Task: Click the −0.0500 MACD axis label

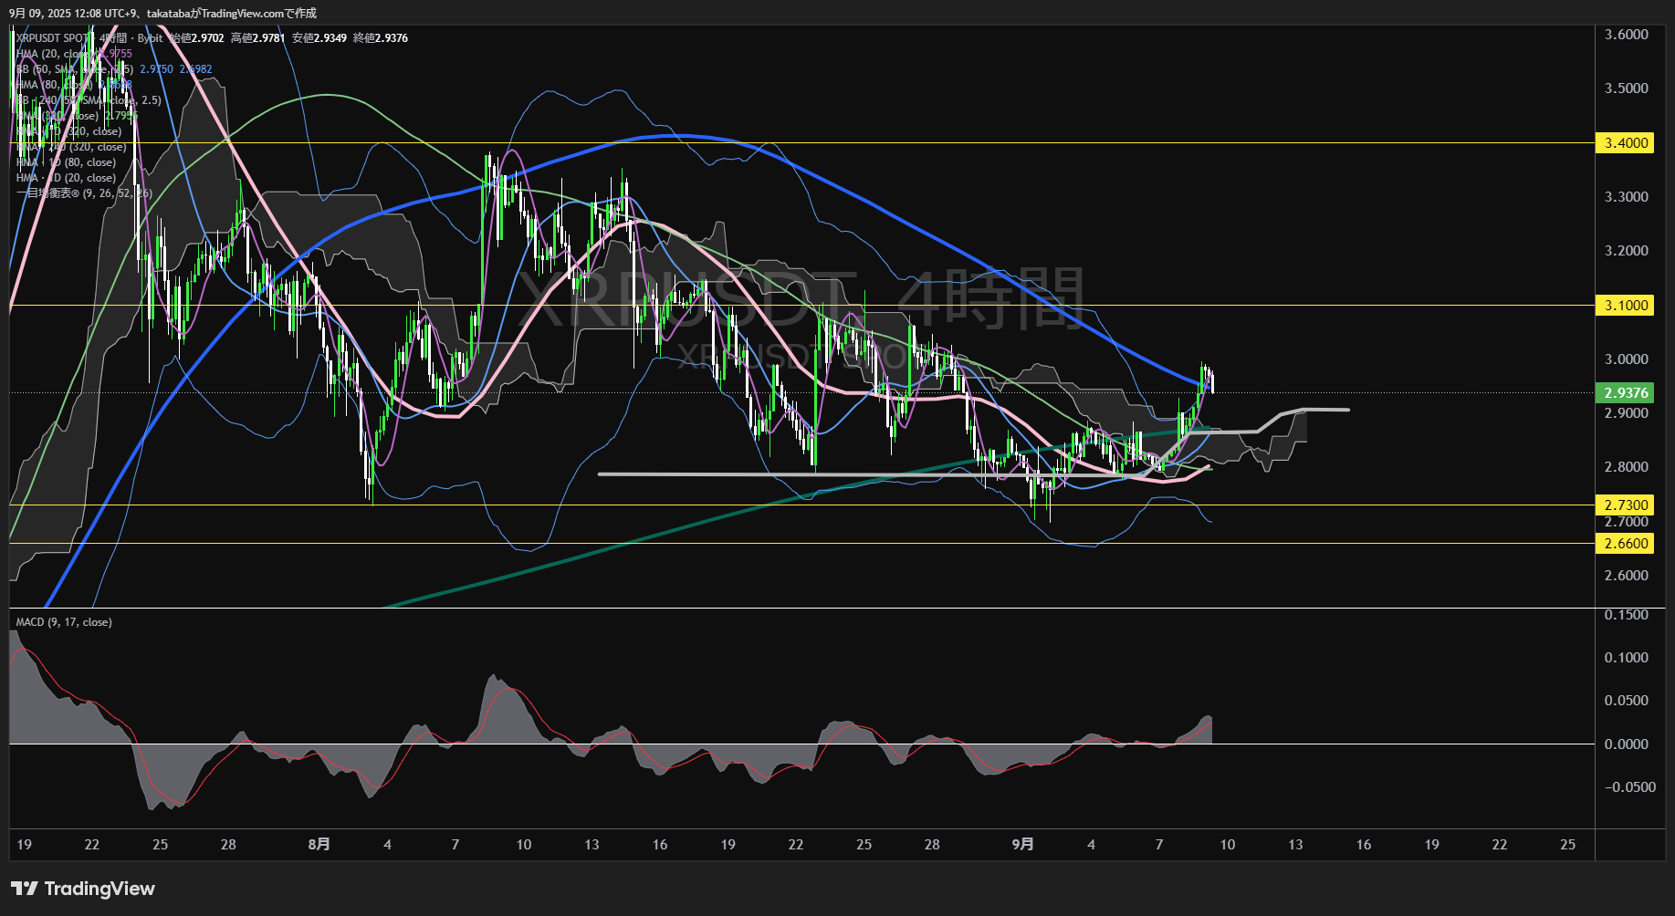Action: pos(1630,787)
